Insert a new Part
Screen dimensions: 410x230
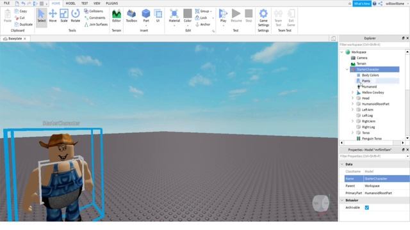146,15
